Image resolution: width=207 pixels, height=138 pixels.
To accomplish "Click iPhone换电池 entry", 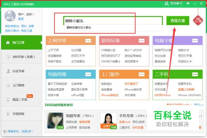I will click(110, 95).
